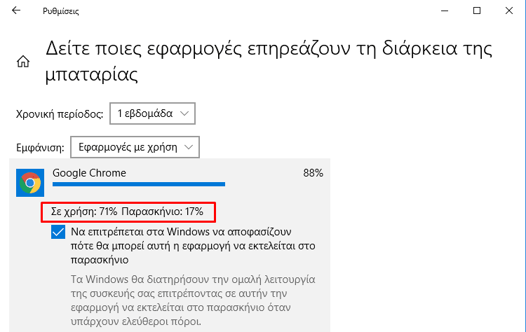The image size is (526, 332).
Task: Select the Google Chrome app entry name
Action: pyautogui.click(x=89, y=173)
